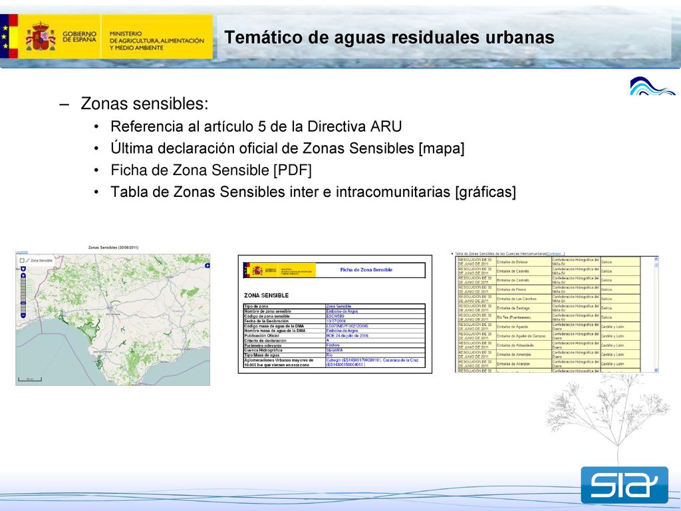Toggle the Zona Sensible layer checkbox
Image resolution: width=681 pixels, height=511 pixels.
22,261
